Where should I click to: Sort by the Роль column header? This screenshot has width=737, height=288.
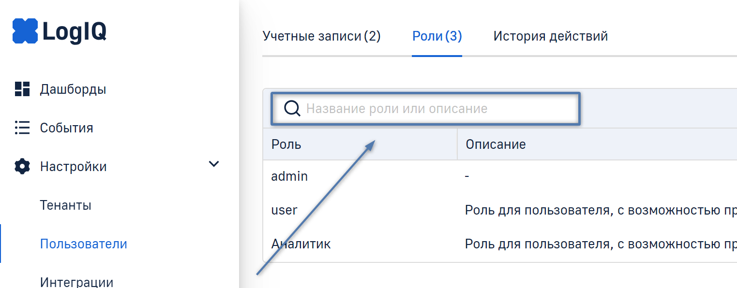[x=286, y=144]
